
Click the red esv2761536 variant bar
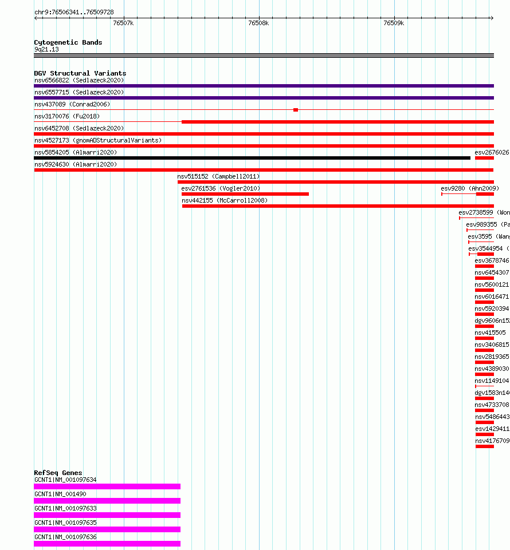click(x=245, y=194)
